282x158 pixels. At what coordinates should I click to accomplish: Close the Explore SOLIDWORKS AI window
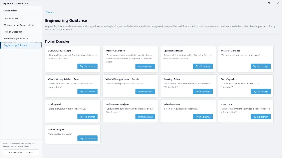click(277, 3)
